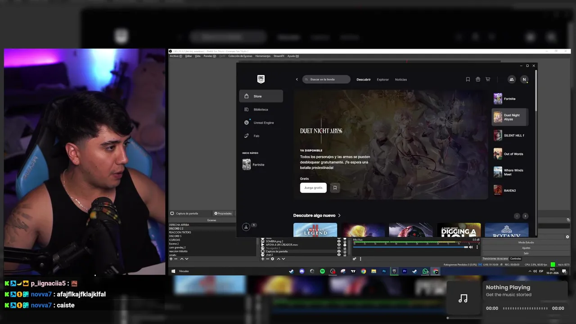Add Duet Night Abyss to wishlist
576x324 pixels.
[x=335, y=188]
